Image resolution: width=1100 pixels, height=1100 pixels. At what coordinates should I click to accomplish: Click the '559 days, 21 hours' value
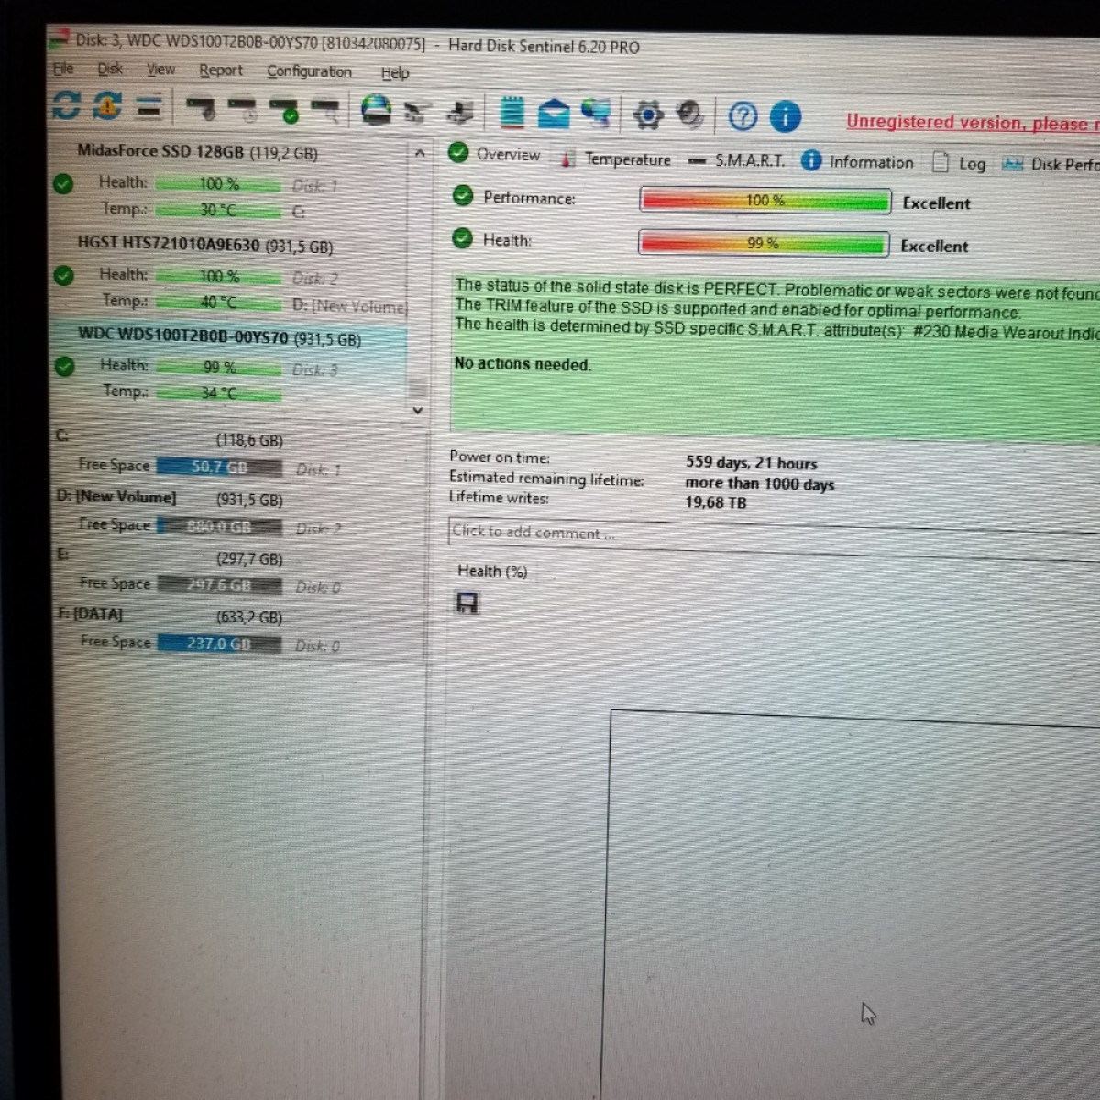(x=751, y=463)
